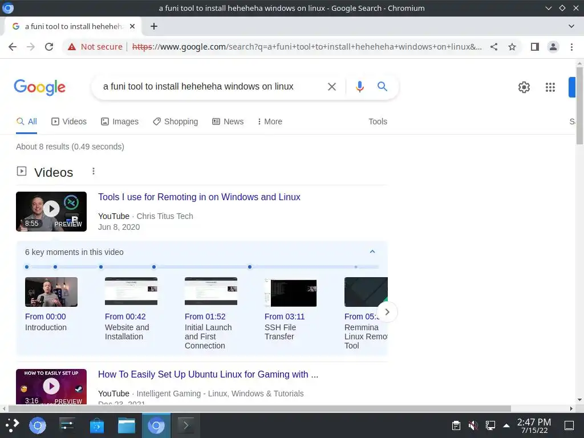Viewport: 584px width, 438px height.
Task: Open the terminal from the taskbar
Action: click(185, 425)
